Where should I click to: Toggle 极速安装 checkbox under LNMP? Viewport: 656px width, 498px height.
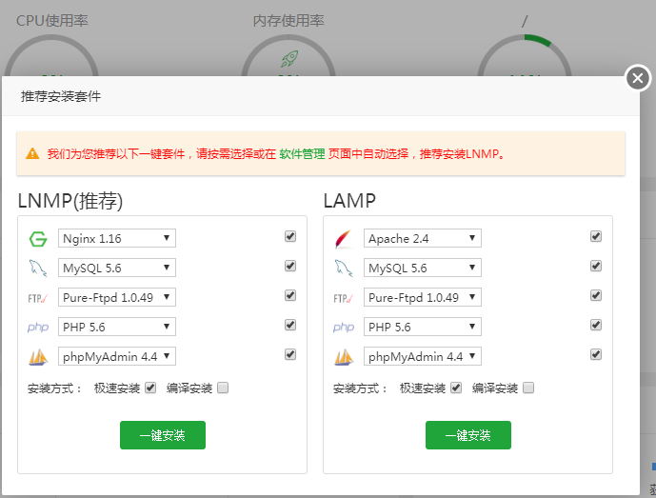click(150, 388)
